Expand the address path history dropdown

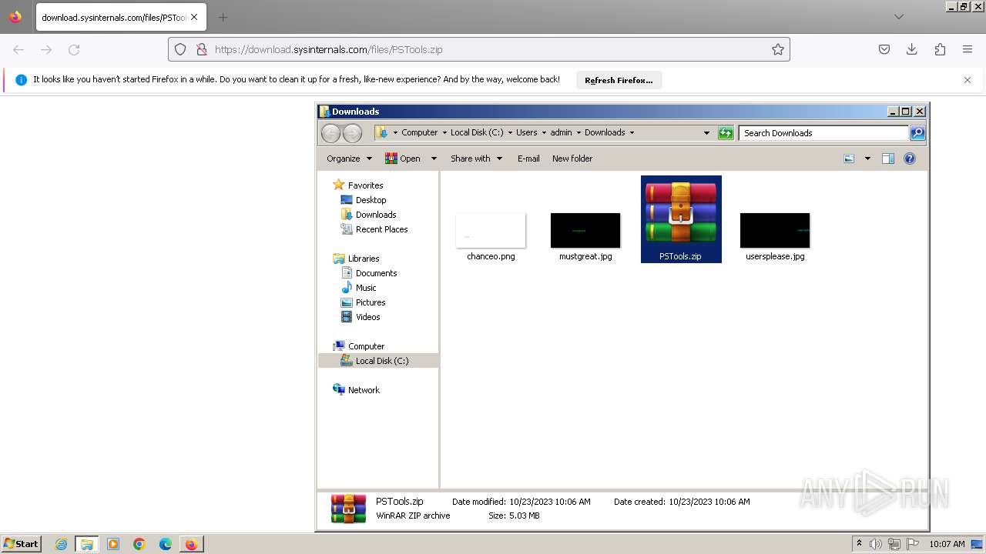click(x=706, y=133)
